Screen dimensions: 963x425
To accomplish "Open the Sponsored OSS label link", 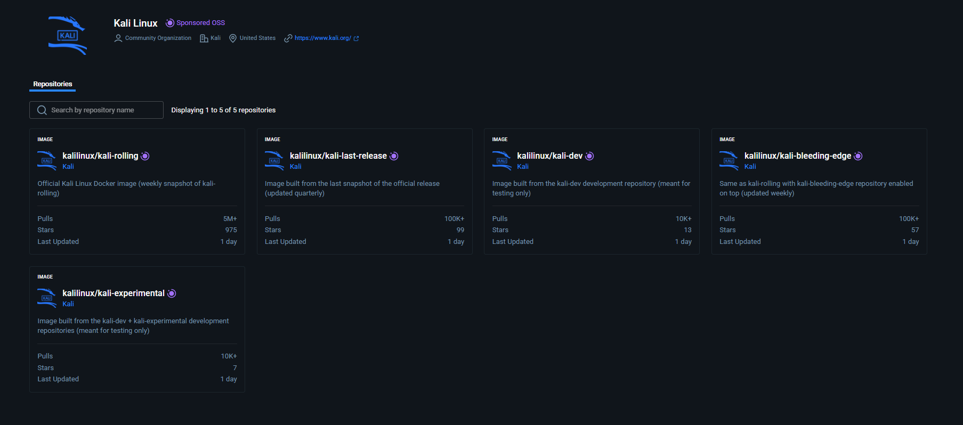I will point(201,23).
